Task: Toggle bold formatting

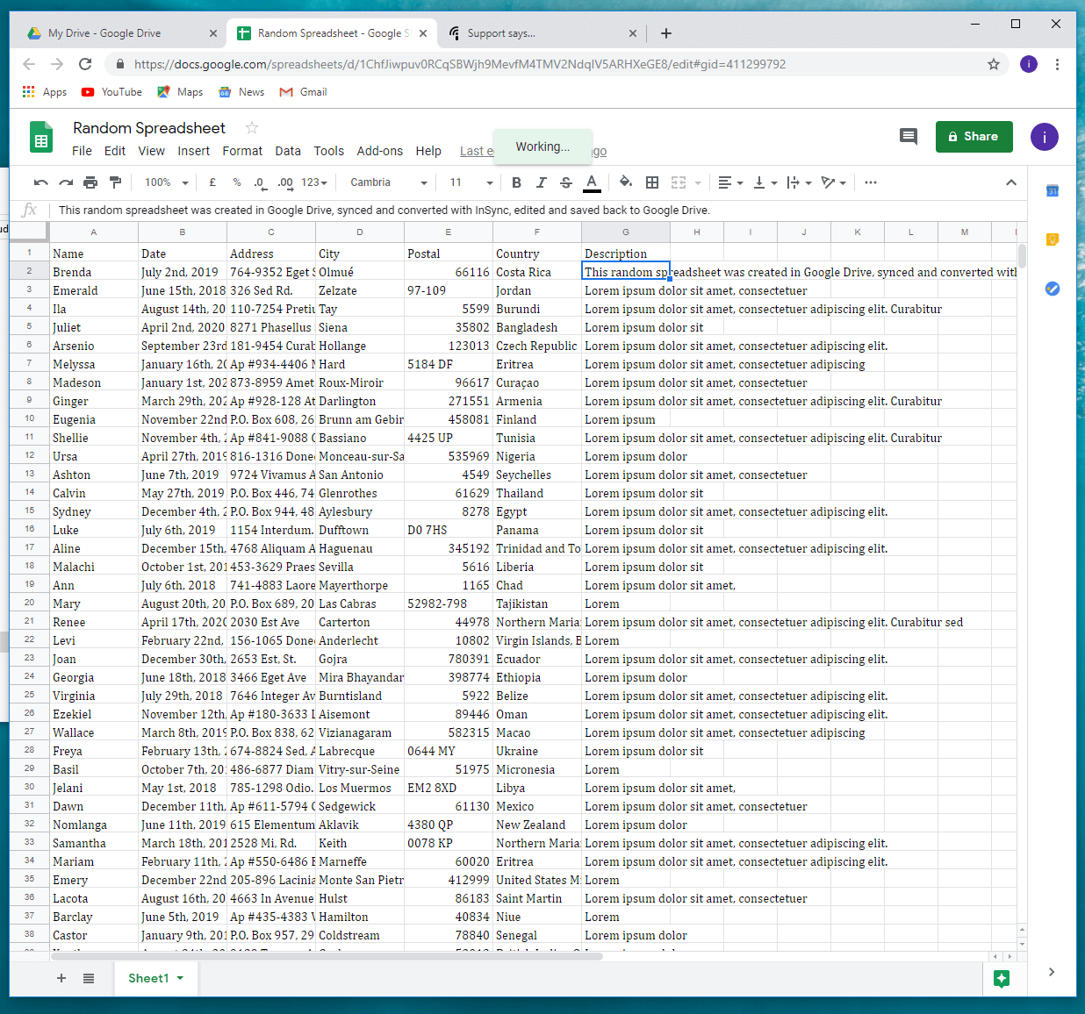Action: (x=516, y=182)
